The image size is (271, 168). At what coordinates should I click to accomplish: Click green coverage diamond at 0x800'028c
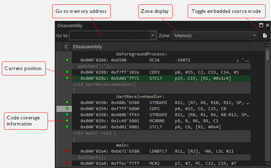click(67, 78)
